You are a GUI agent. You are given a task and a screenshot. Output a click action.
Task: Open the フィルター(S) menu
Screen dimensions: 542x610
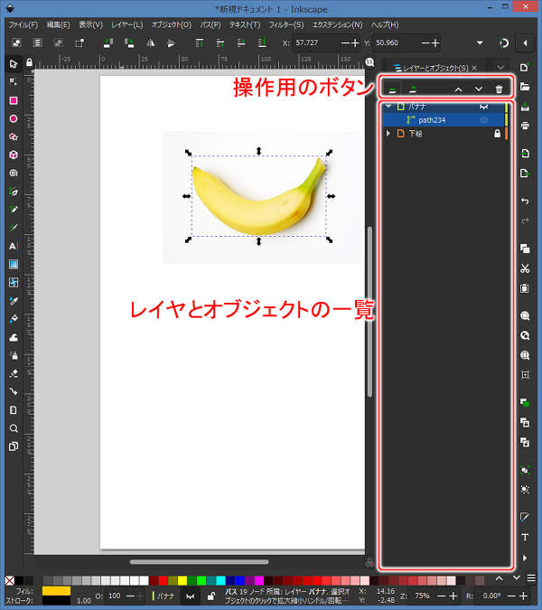point(286,24)
